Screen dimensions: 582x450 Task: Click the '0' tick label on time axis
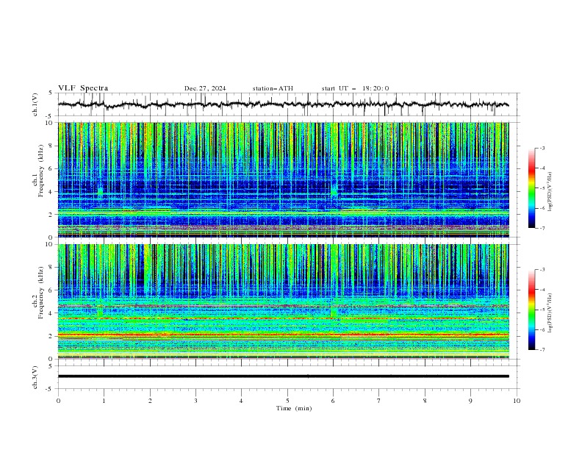point(58,401)
